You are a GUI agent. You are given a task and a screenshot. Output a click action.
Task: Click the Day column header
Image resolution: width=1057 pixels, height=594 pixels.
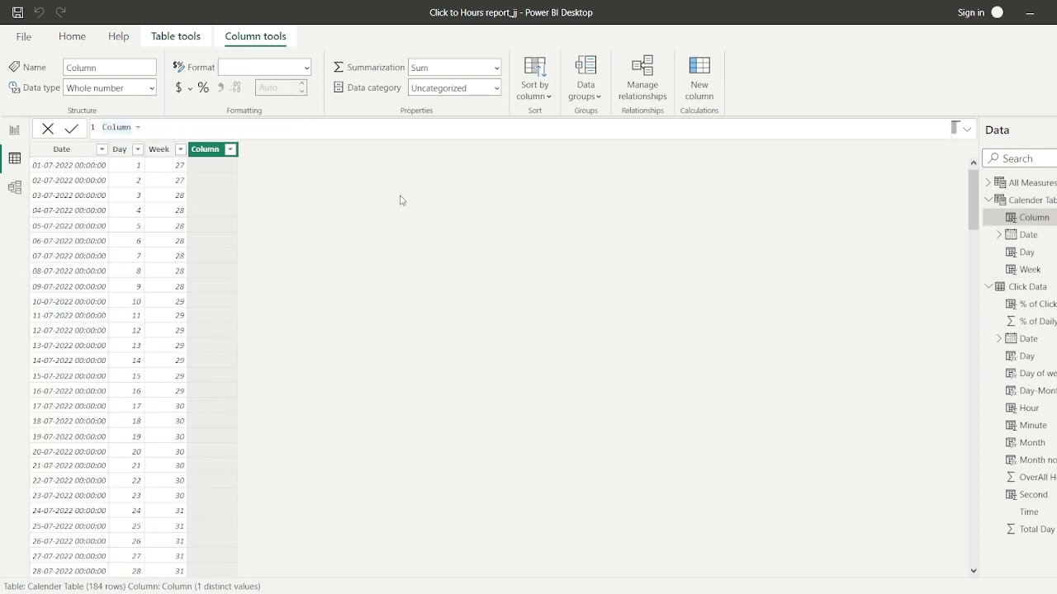coord(120,149)
